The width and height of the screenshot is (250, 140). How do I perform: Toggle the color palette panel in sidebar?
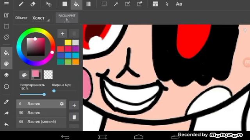pos(6,64)
